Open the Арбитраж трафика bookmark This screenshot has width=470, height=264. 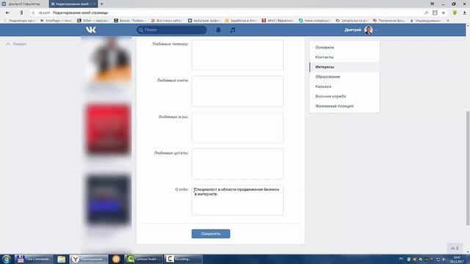204,21
